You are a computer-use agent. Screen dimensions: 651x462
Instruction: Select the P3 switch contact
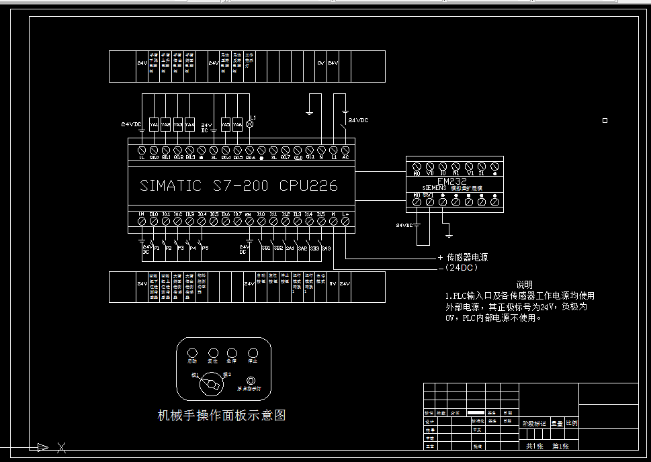click(x=177, y=242)
